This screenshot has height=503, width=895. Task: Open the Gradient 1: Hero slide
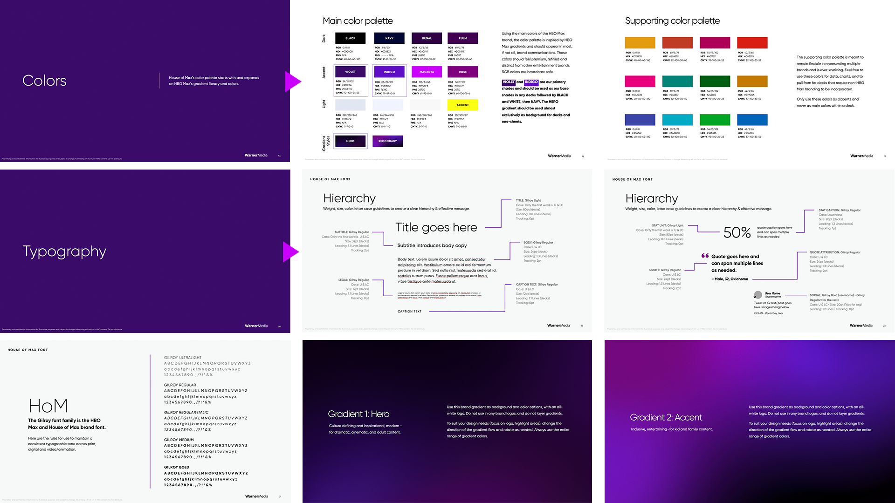447,421
